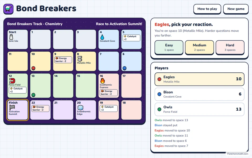Click the 'Owls moved to space 13' log entry
The image size is (252, 158).
click(171, 120)
